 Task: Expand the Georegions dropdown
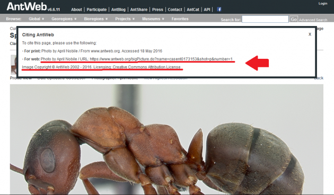pyautogui.click(x=64, y=19)
